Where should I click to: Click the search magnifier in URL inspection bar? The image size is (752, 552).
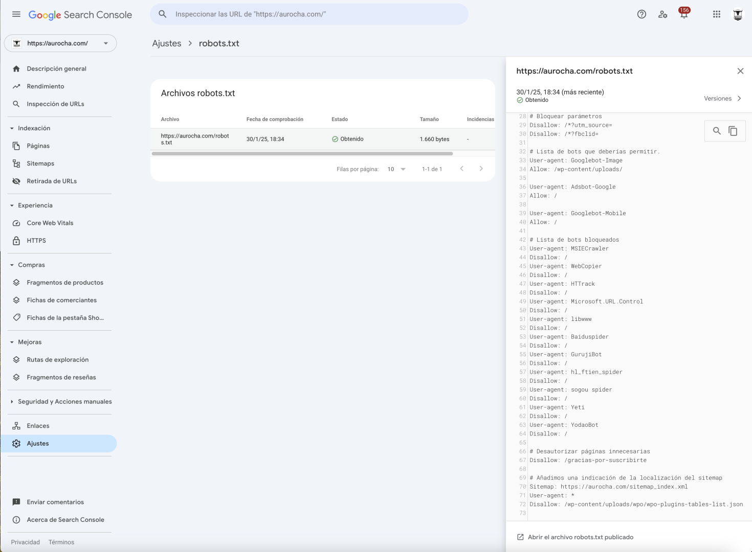click(x=163, y=14)
